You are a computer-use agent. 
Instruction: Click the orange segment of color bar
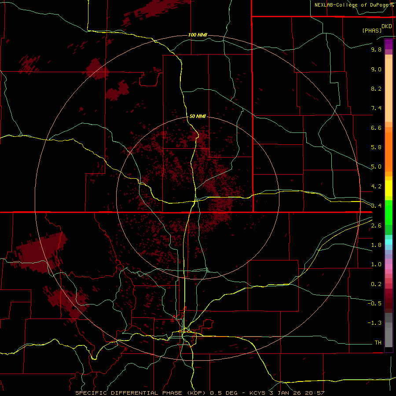pyautogui.click(x=389, y=151)
